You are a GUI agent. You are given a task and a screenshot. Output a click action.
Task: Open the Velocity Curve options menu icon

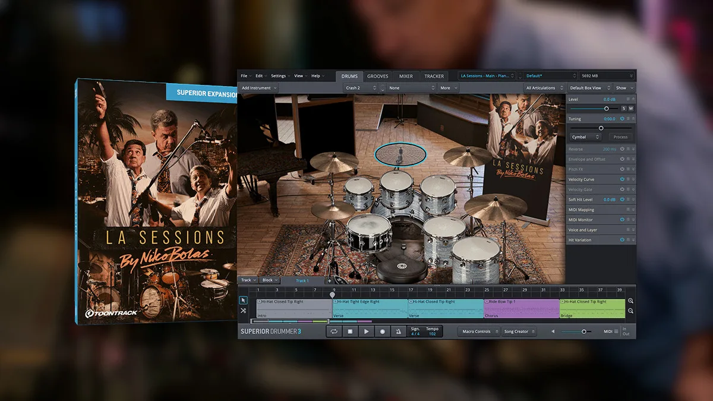(x=628, y=179)
